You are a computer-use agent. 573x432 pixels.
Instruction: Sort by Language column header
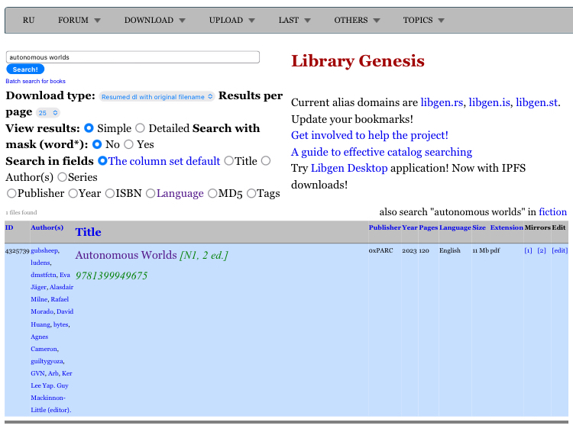[455, 227]
